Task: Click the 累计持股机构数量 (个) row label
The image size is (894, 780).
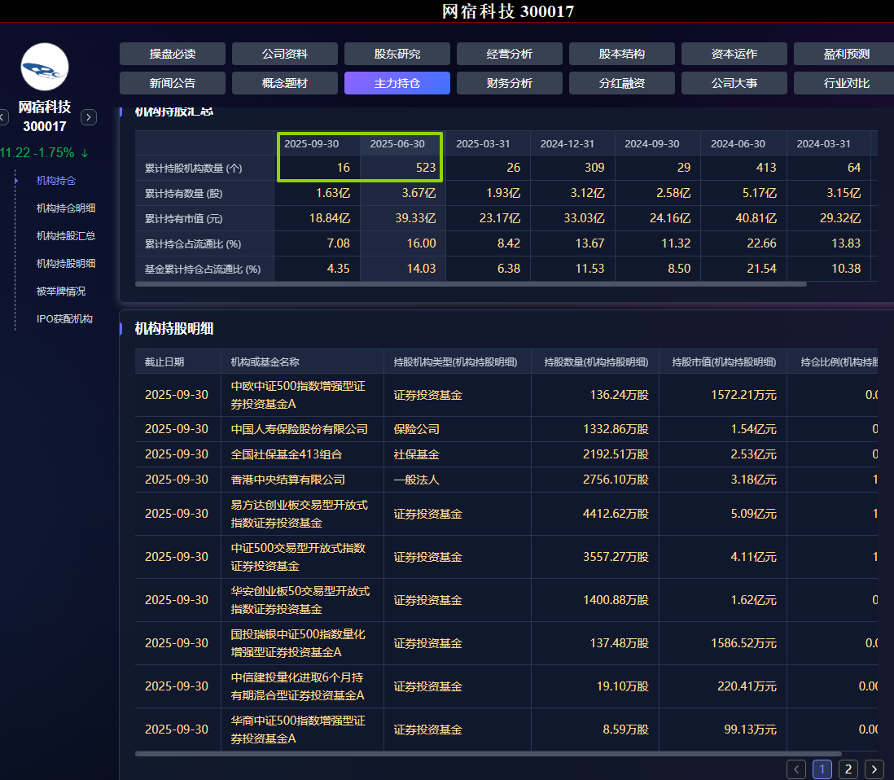Action: (193, 169)
